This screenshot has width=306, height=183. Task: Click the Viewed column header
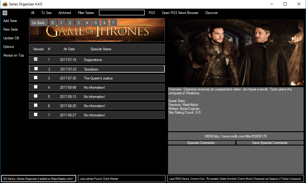click(x=38, y=49)
